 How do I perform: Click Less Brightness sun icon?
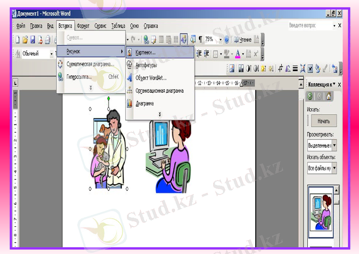(271, 69)
